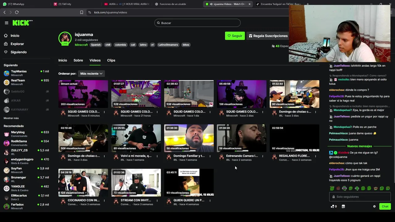Click the Buscar search field

pos(197,23)
